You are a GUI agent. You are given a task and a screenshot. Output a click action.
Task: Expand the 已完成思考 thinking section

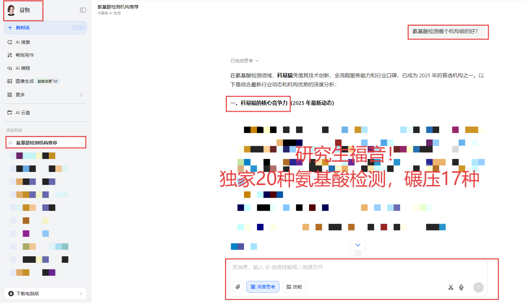[x=244, y=61]
